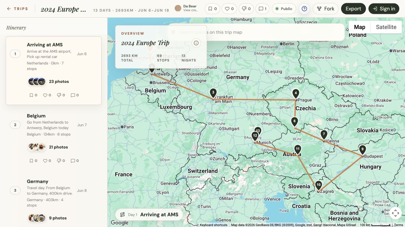Screen dimensions: 405x227
Task: Like the Belgium day
Action: [x=47, y=161]
